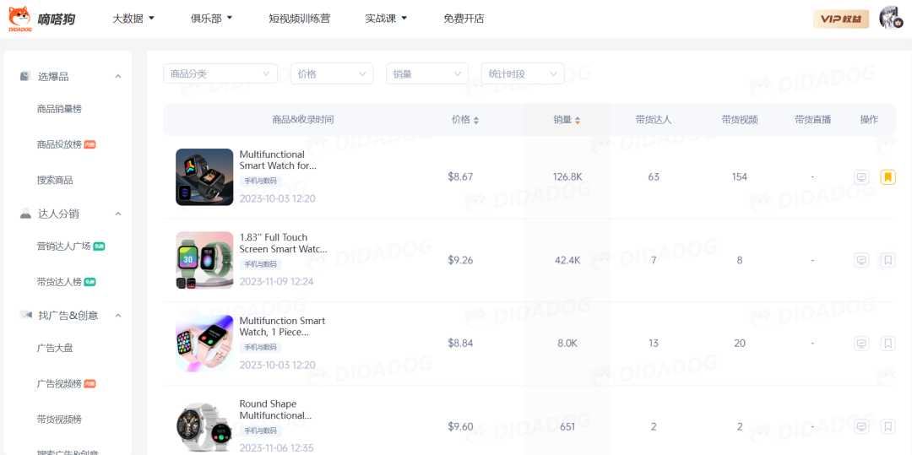
Task: Open analysis icon for Multifunctional Smart Watch row
Action: tap(861, 177)
